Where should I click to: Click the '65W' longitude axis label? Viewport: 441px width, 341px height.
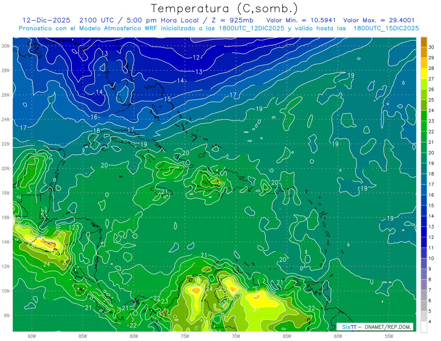[x=287, y=336]
